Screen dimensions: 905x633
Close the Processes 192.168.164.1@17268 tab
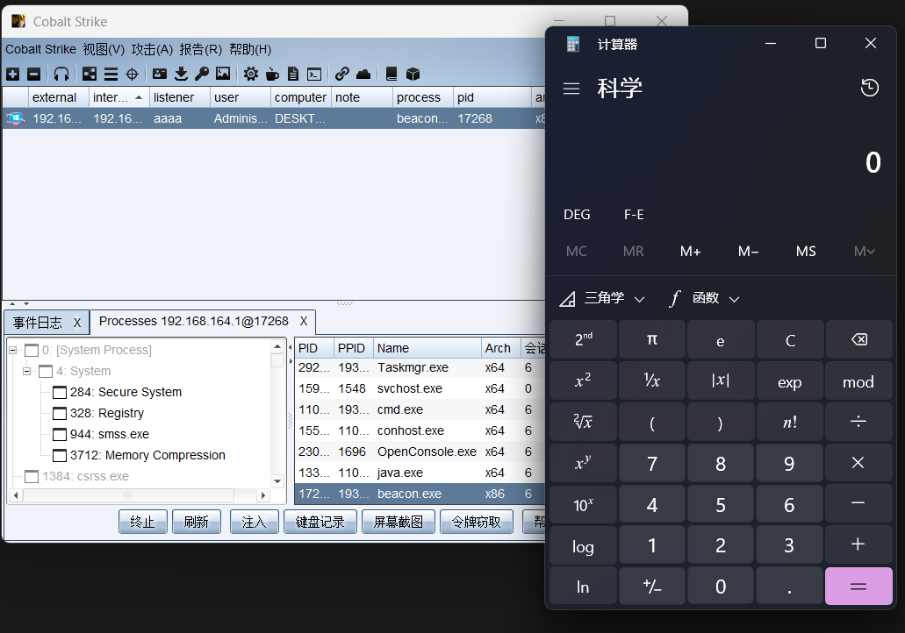(x=304, y=321)
